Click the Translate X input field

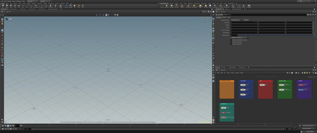click(244, 23)
